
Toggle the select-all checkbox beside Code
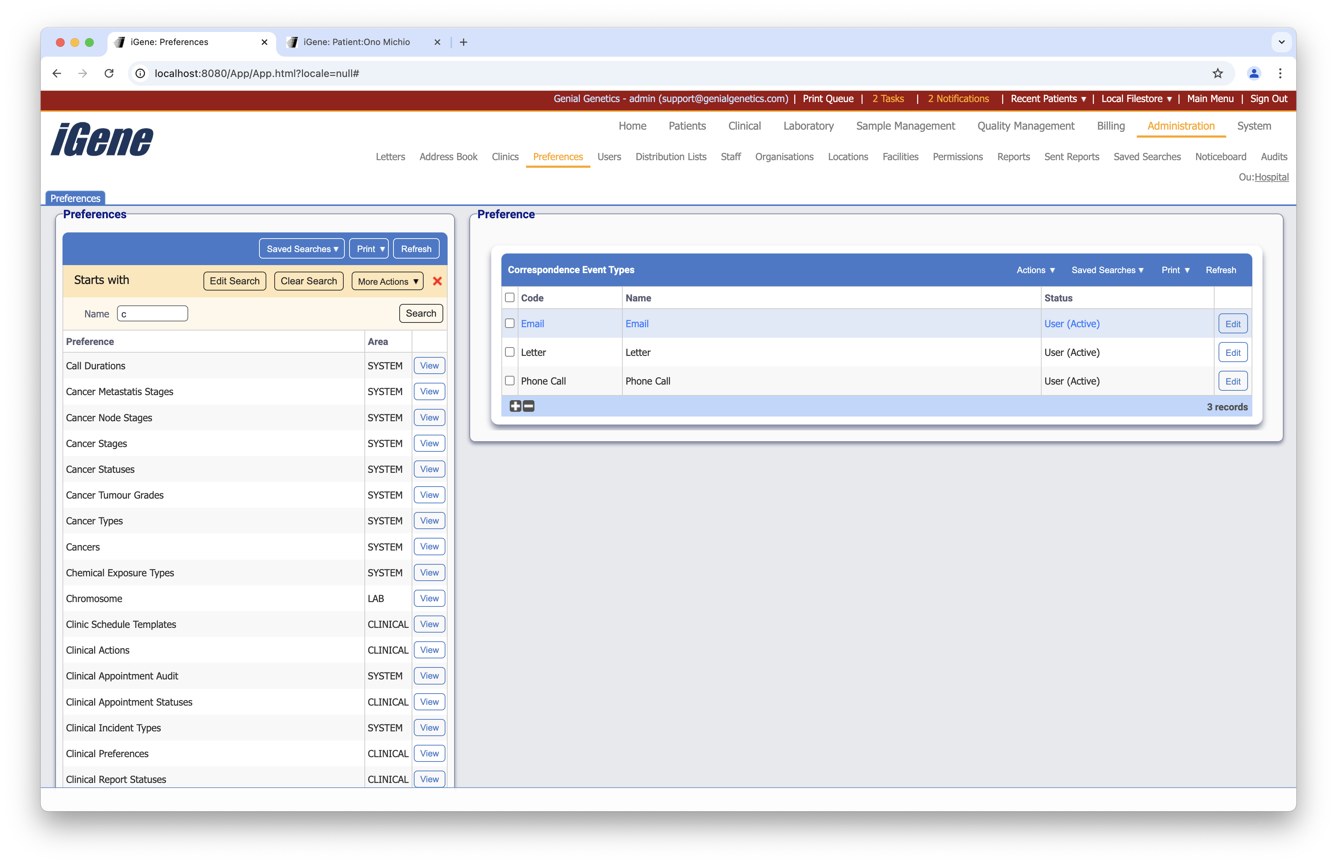coord(509,297)
